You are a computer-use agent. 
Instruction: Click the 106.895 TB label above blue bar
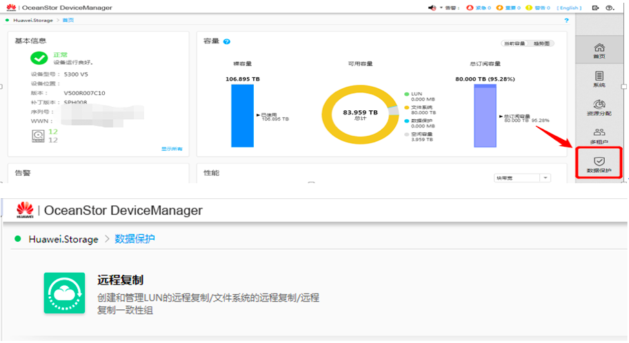[243, 79]
